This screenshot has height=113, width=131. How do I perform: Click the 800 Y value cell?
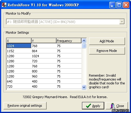(44, 71)
